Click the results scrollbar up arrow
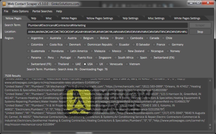 click(210, 80)
